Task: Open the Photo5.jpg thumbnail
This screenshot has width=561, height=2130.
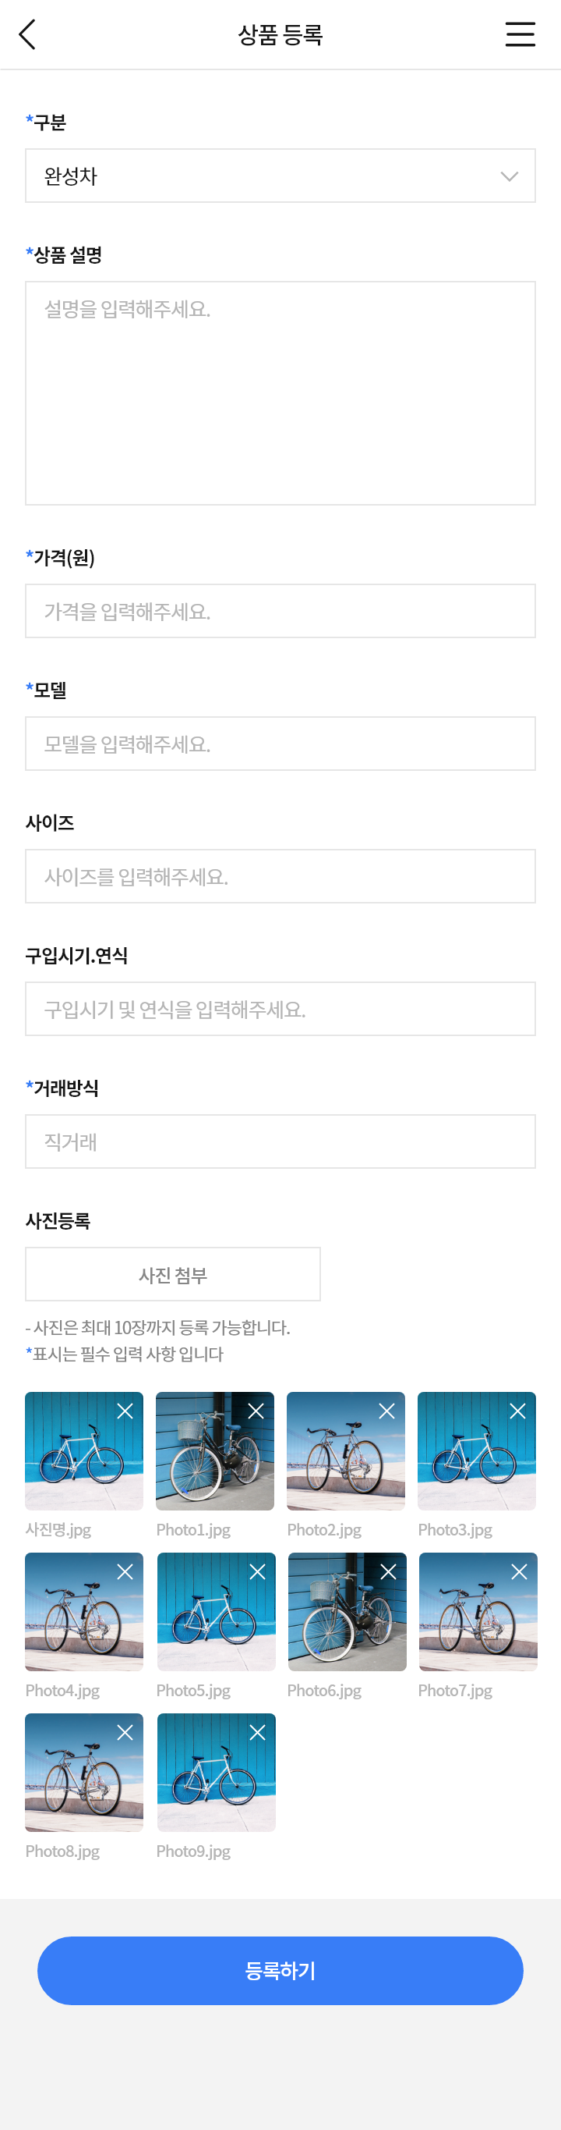Action: coord(217,1612)
